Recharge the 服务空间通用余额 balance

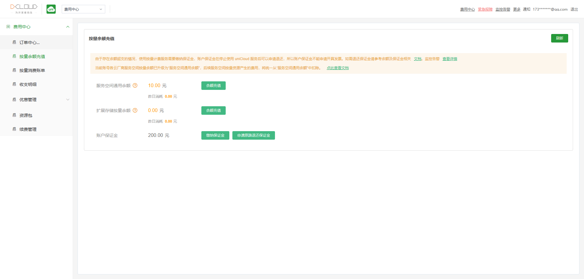pyautogui.click(x=213, y=86)
